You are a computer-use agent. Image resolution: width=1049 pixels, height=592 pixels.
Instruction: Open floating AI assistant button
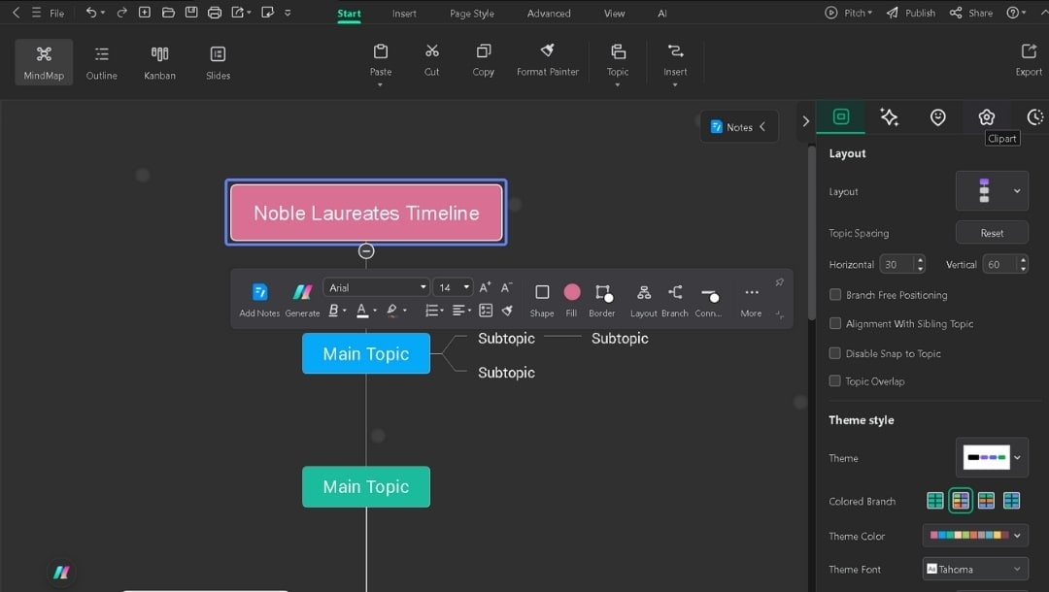coord(61,572)
